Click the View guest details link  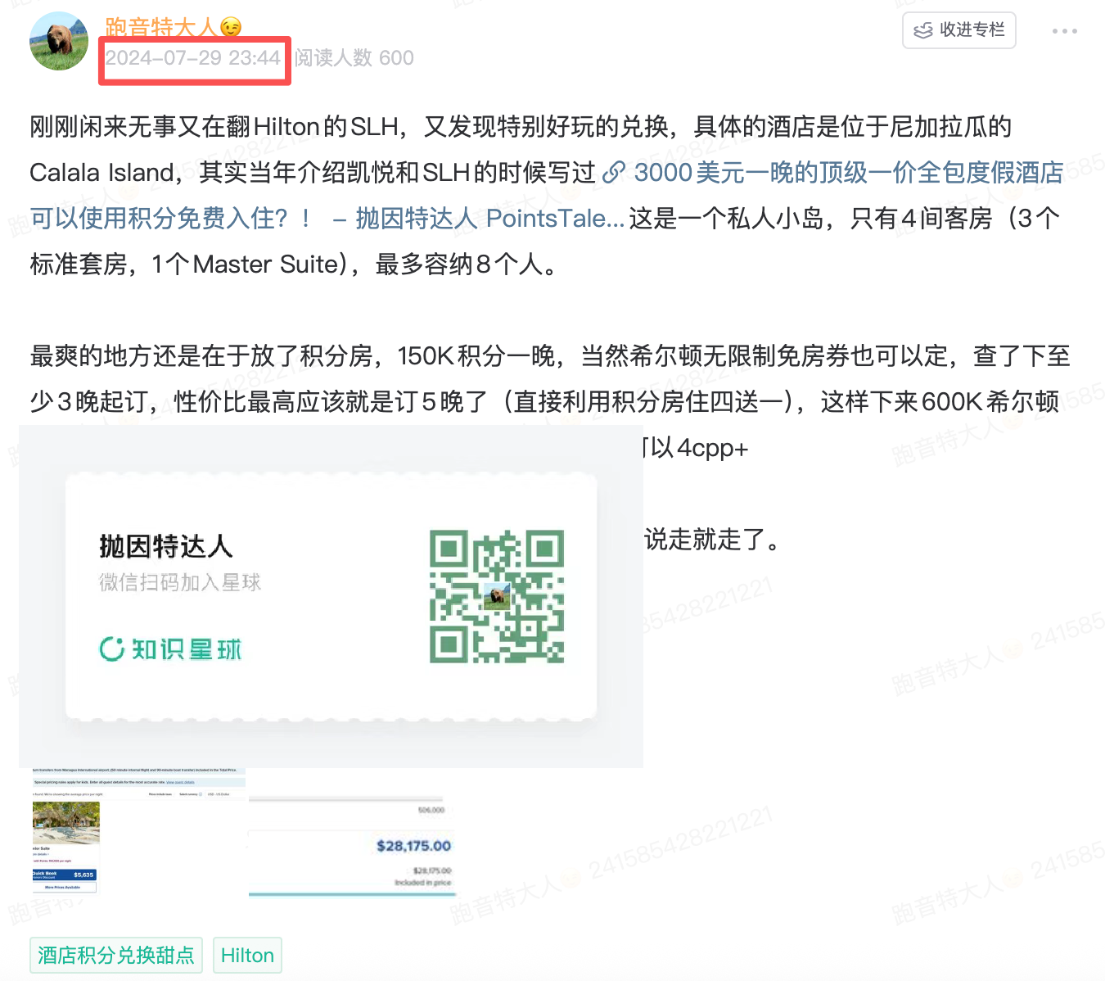pos(181,782)
